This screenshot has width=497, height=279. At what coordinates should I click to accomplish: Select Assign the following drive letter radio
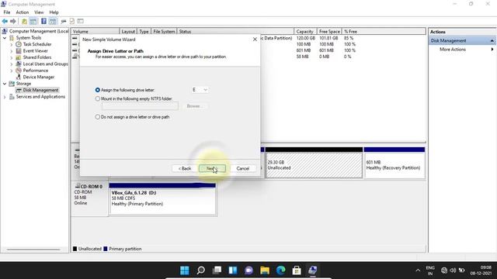tap(98, 90)
